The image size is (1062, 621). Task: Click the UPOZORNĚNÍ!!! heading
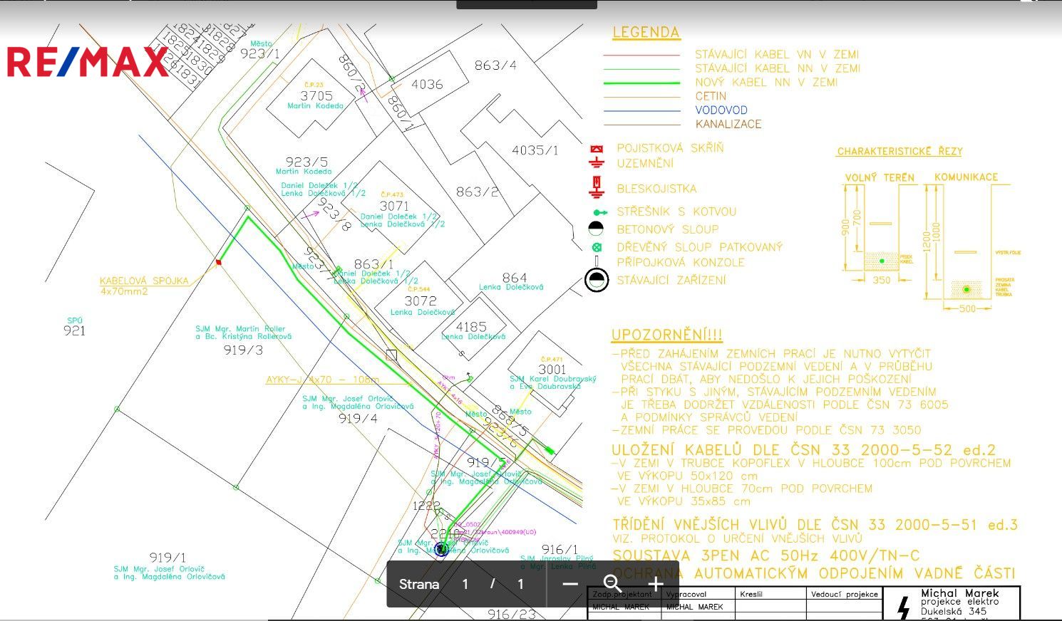pos(666,335)
